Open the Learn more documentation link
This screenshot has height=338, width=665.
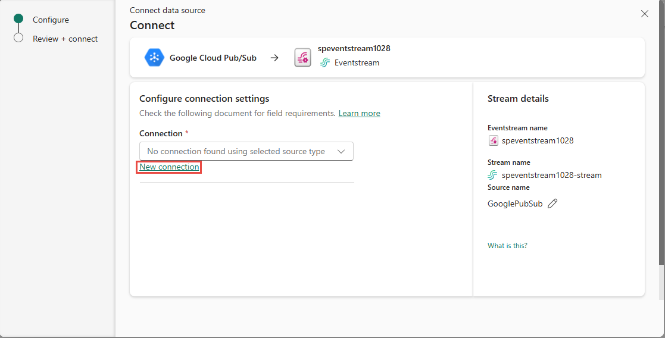tap(359, 113)
